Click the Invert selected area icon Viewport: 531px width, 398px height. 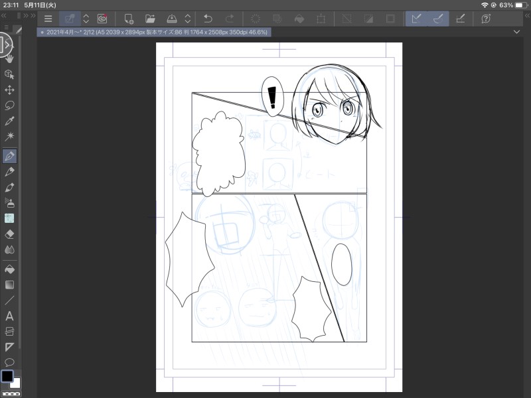pos(368,19)
